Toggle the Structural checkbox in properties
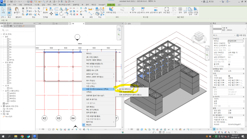 229,76
